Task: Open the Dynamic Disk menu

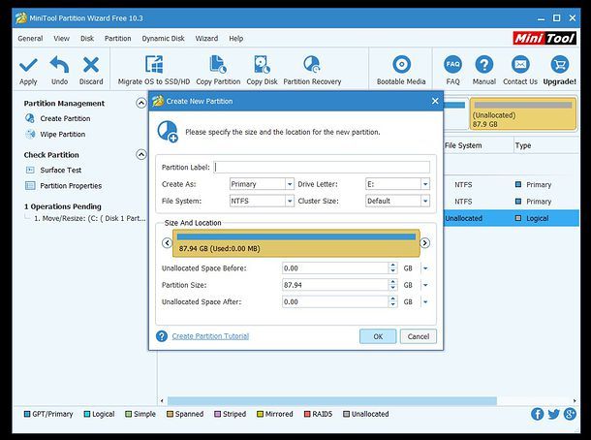Action: (x=163, y=39)
